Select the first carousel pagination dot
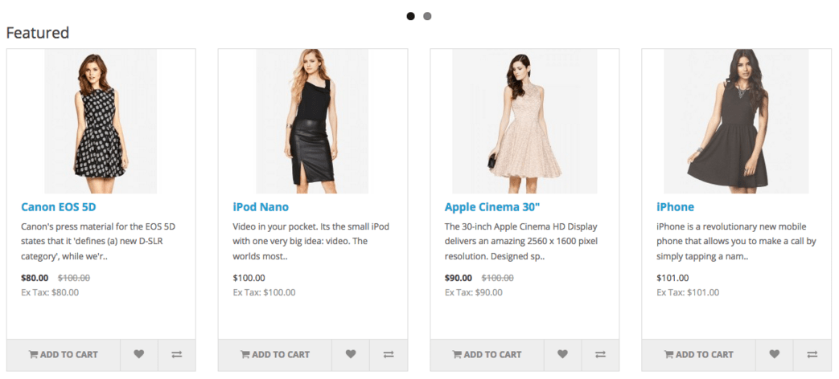 pyautogui.click(x=410, y=16)
